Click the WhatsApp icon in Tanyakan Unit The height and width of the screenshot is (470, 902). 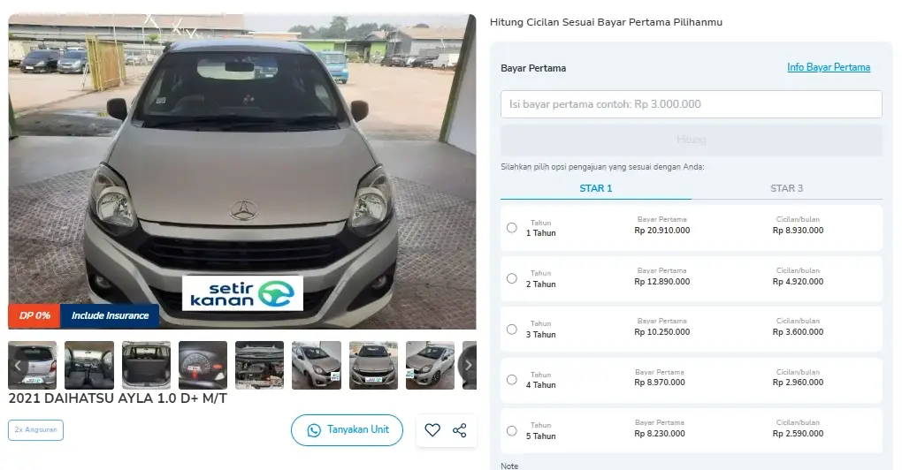coord(314,430)
